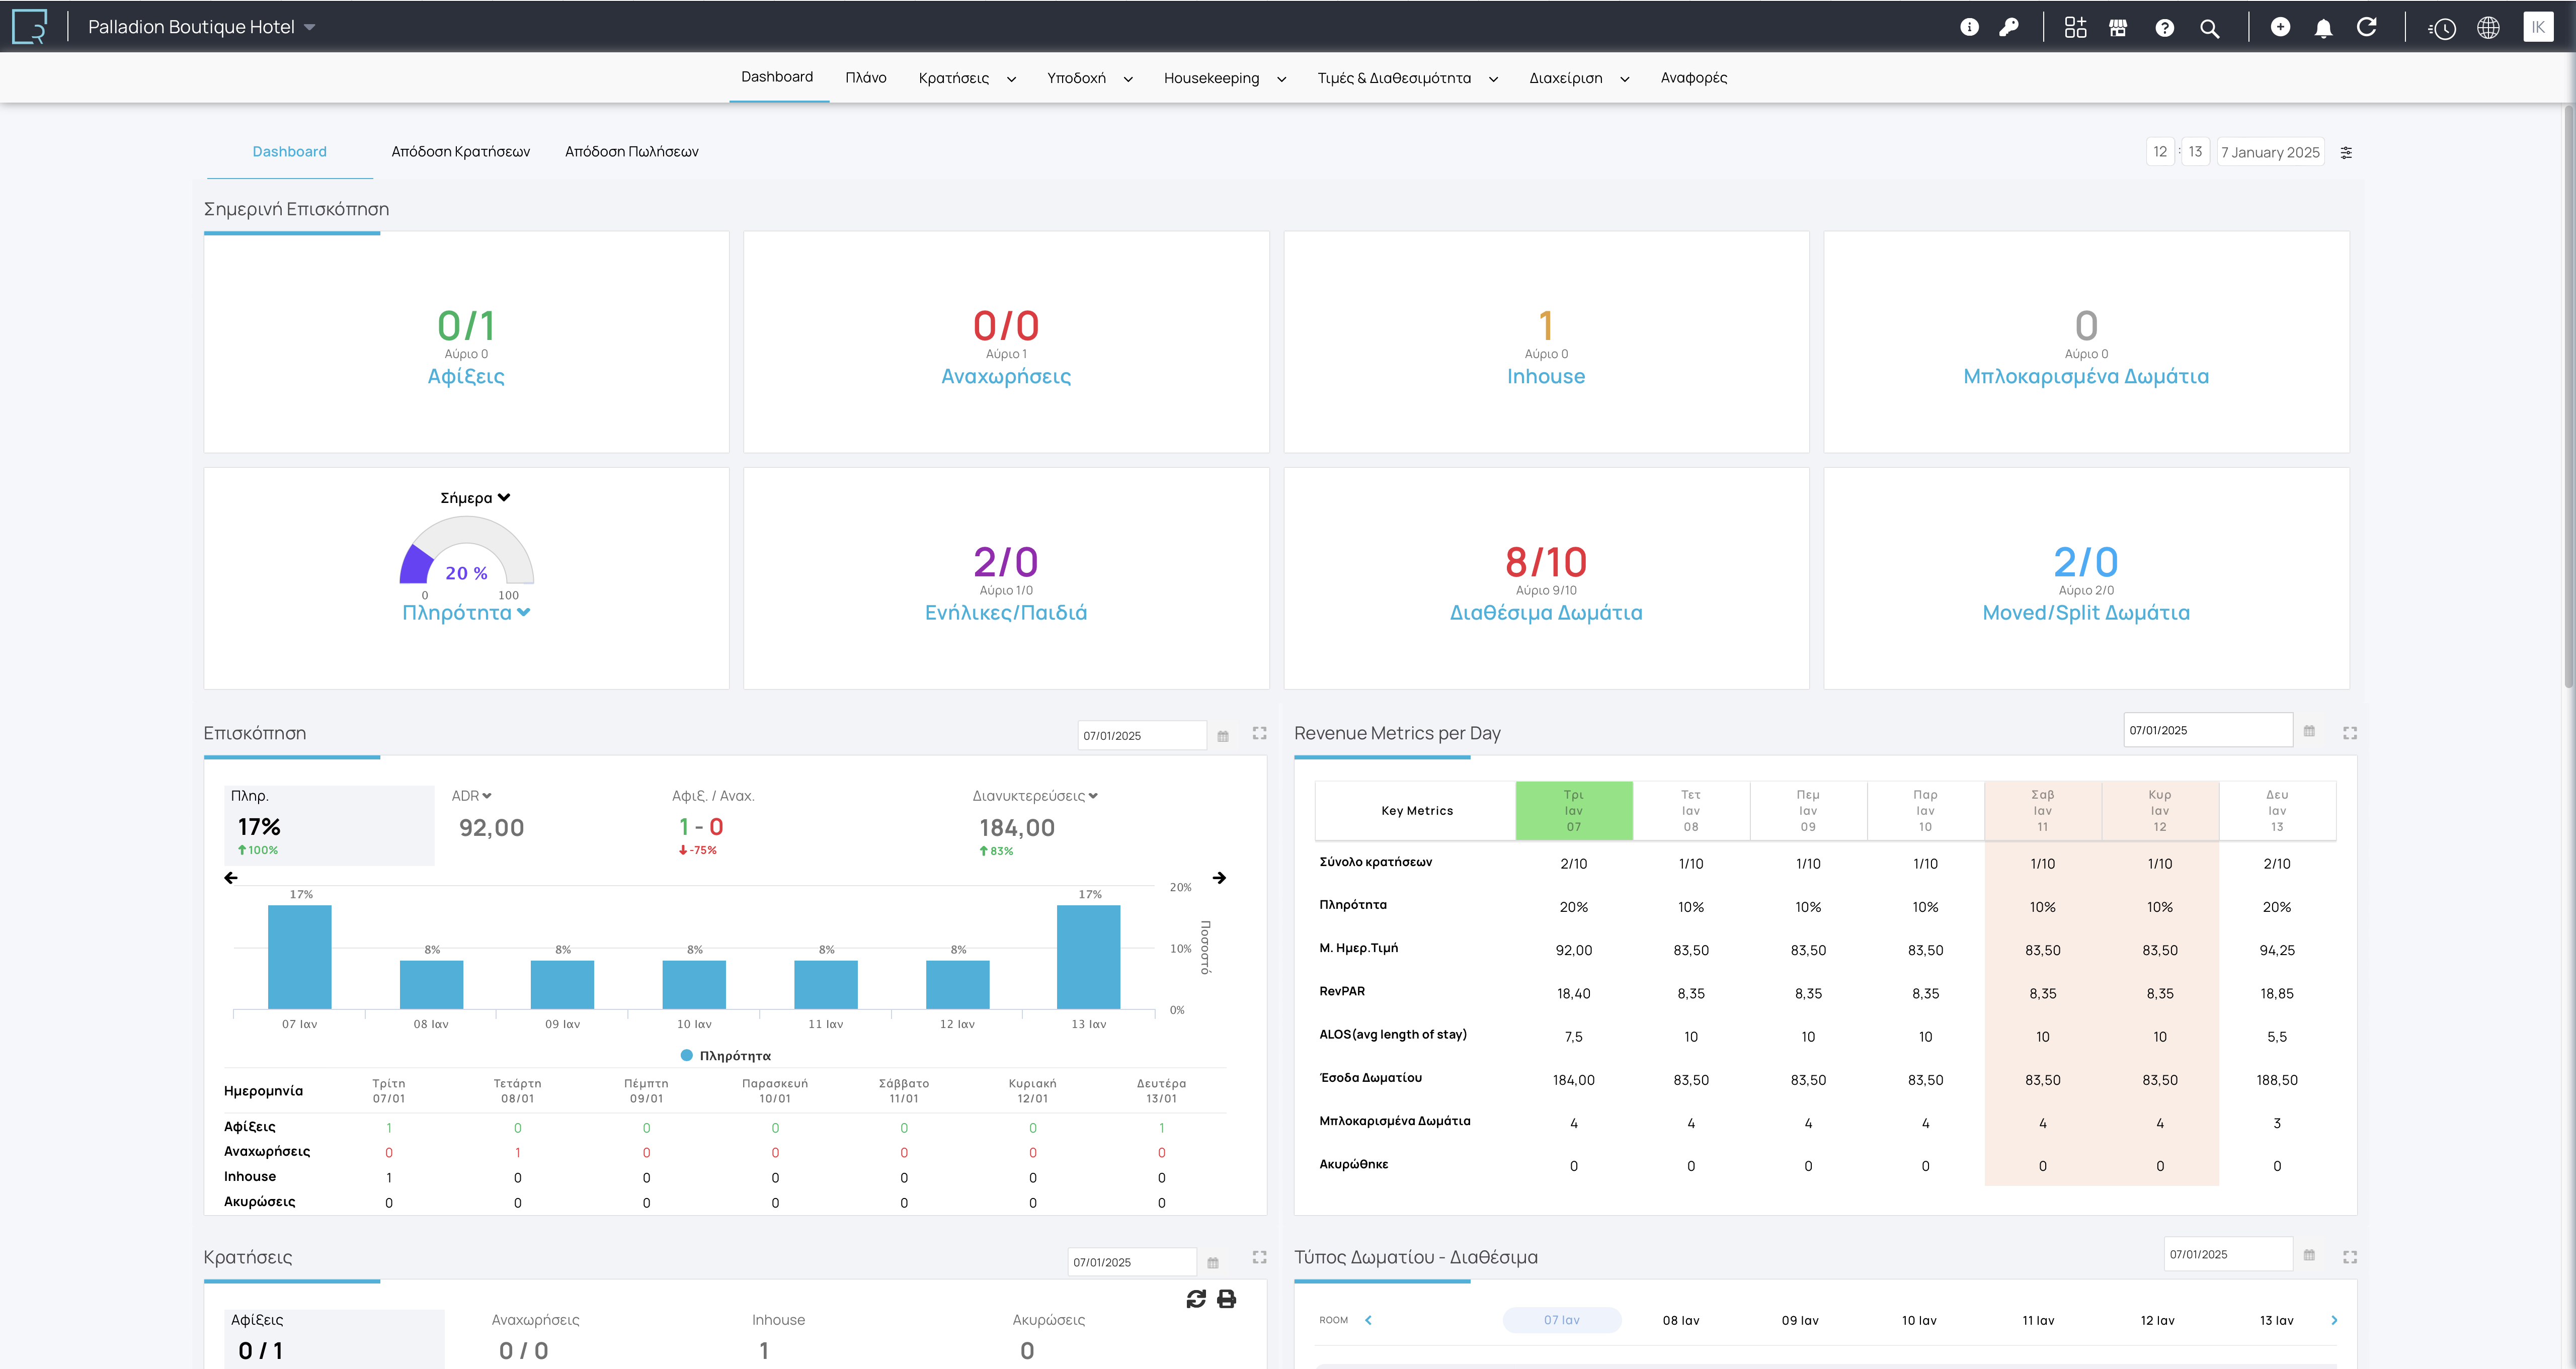
Task: Click the Revenue Metrics date field
Action: (2207, 730)
